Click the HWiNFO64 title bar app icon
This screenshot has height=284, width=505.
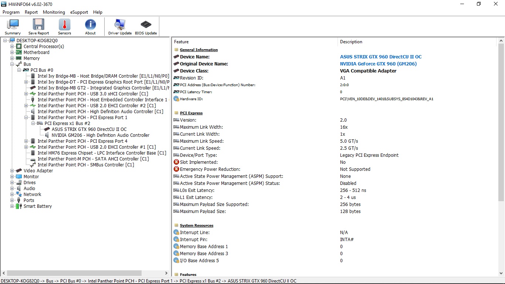(x=4, y=4)
